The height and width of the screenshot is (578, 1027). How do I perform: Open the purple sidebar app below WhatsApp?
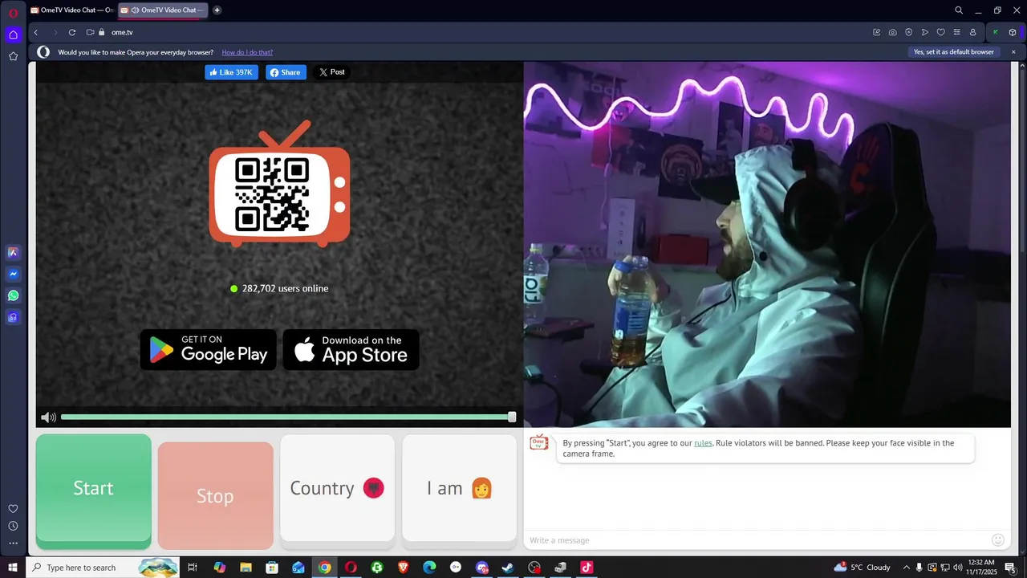point(13,317)
